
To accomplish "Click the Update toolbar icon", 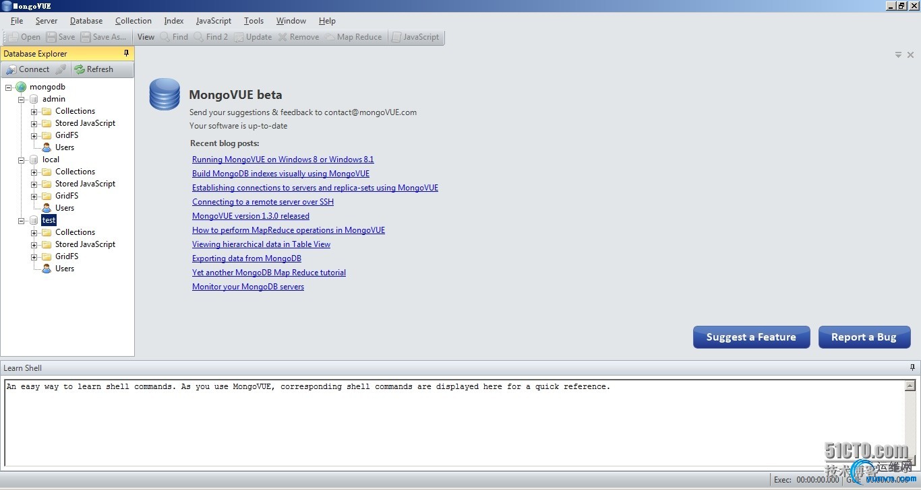I will [239, 37].
